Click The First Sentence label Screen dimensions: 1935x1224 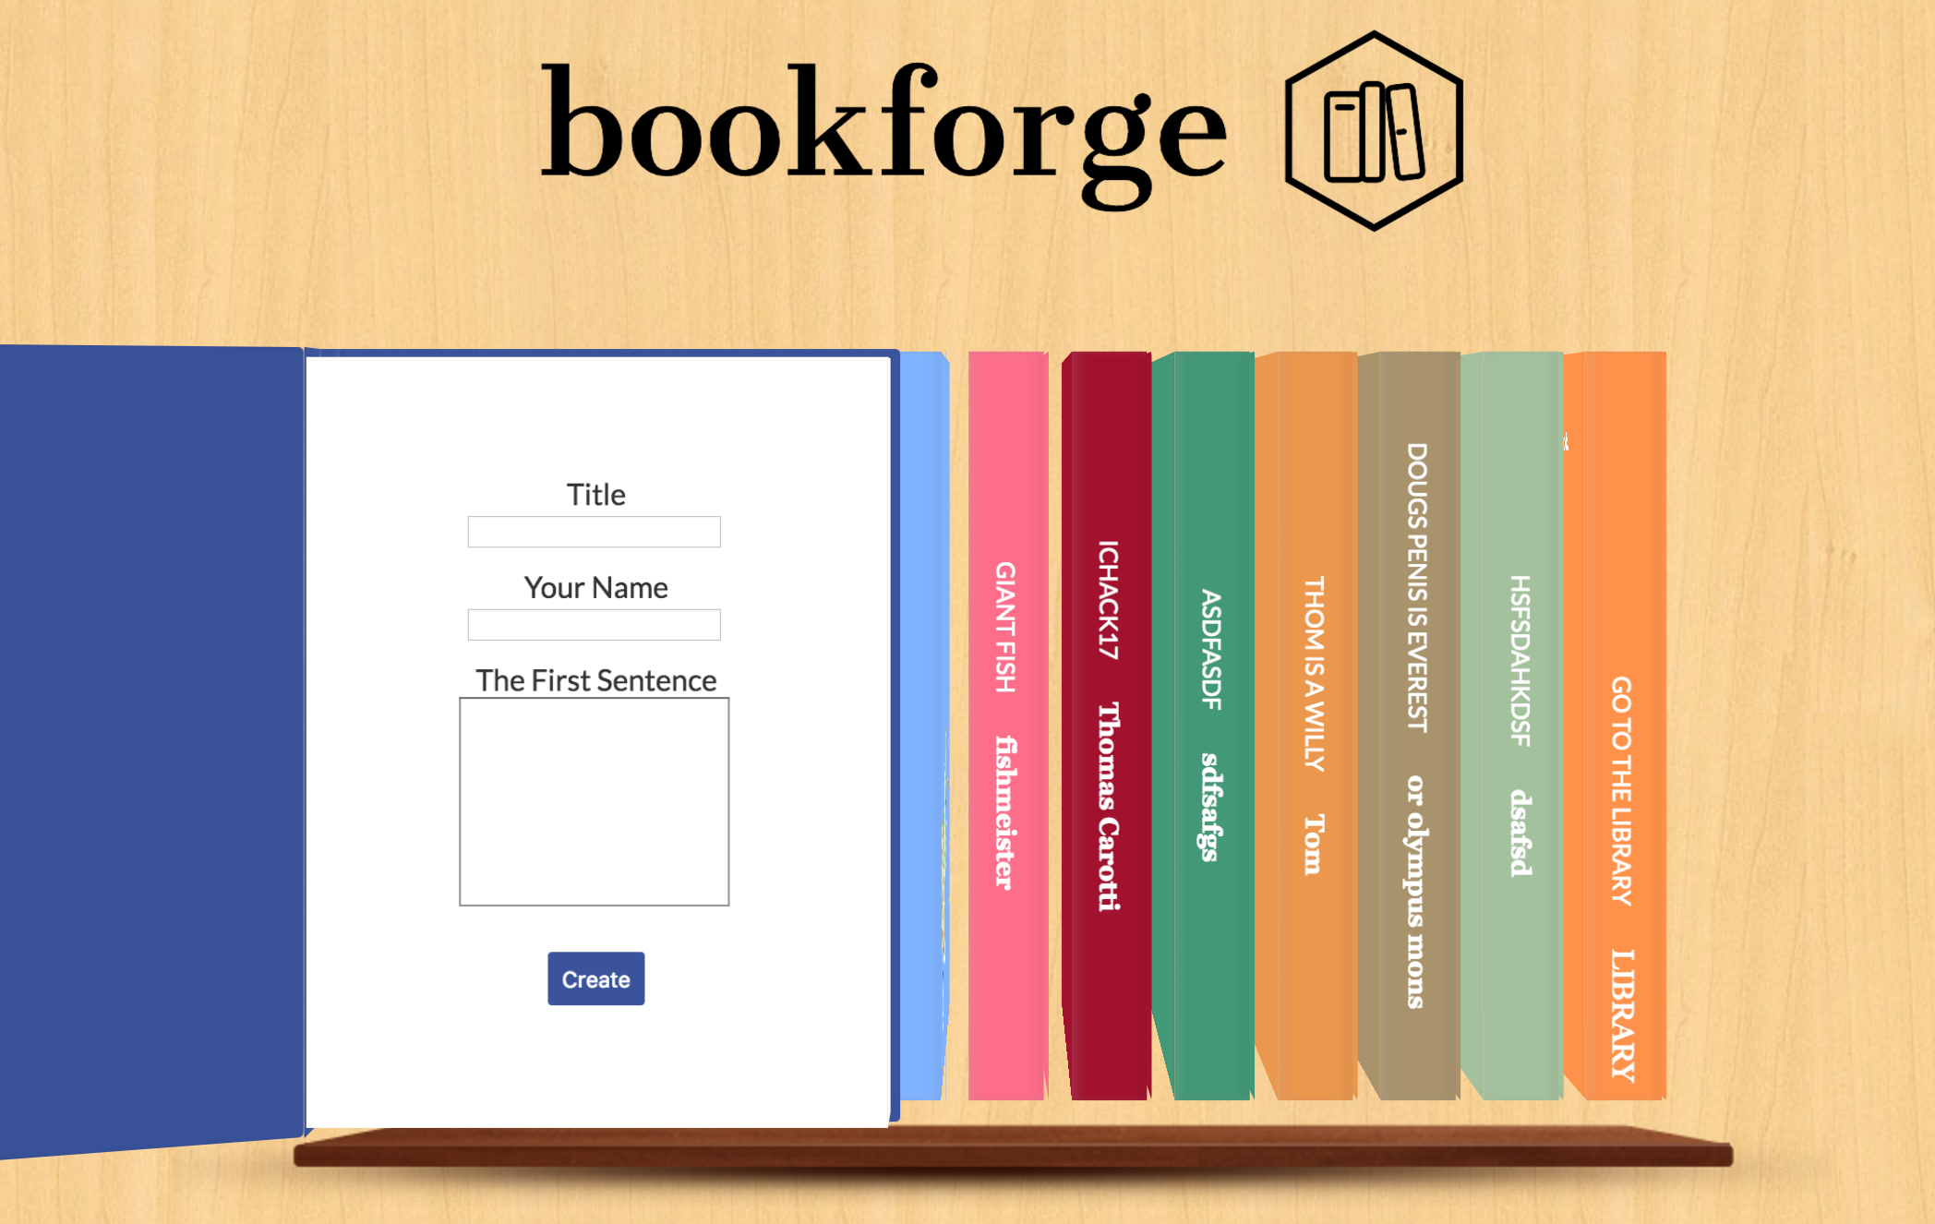pyautogui.click(x=595, y=680)
